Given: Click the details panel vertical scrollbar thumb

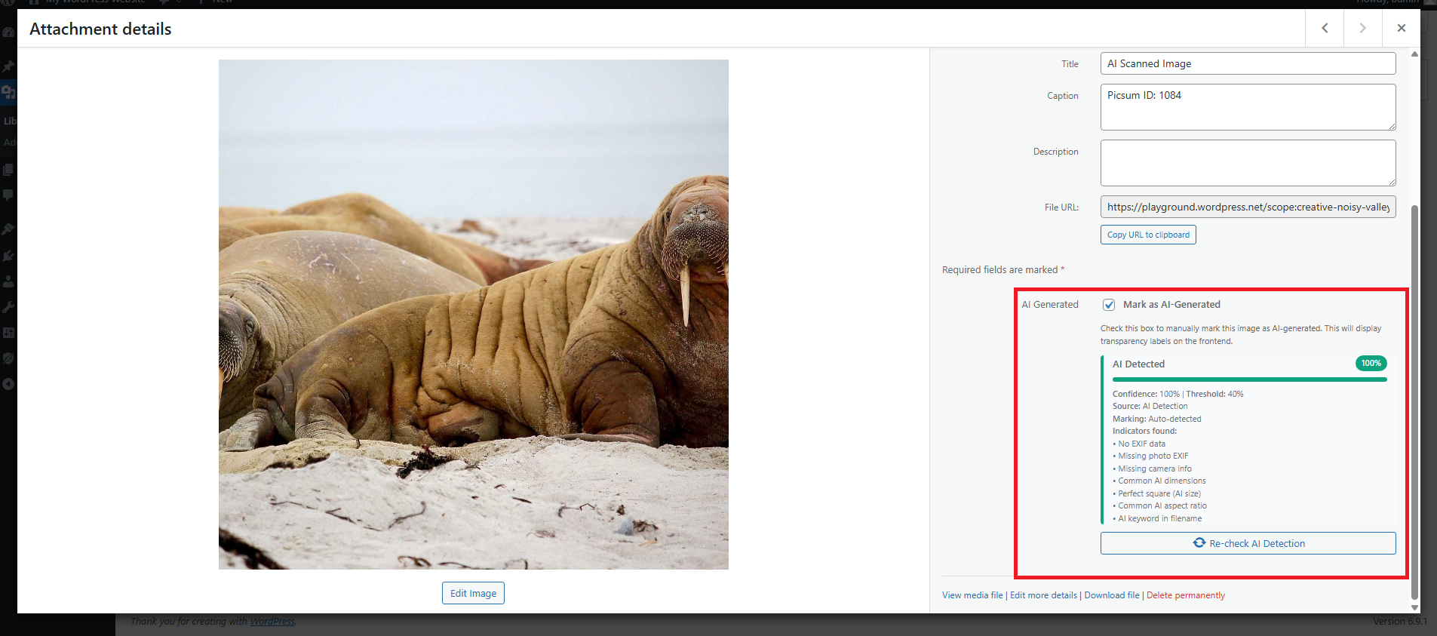Looking at the screenshot, I should [1414, 401].
